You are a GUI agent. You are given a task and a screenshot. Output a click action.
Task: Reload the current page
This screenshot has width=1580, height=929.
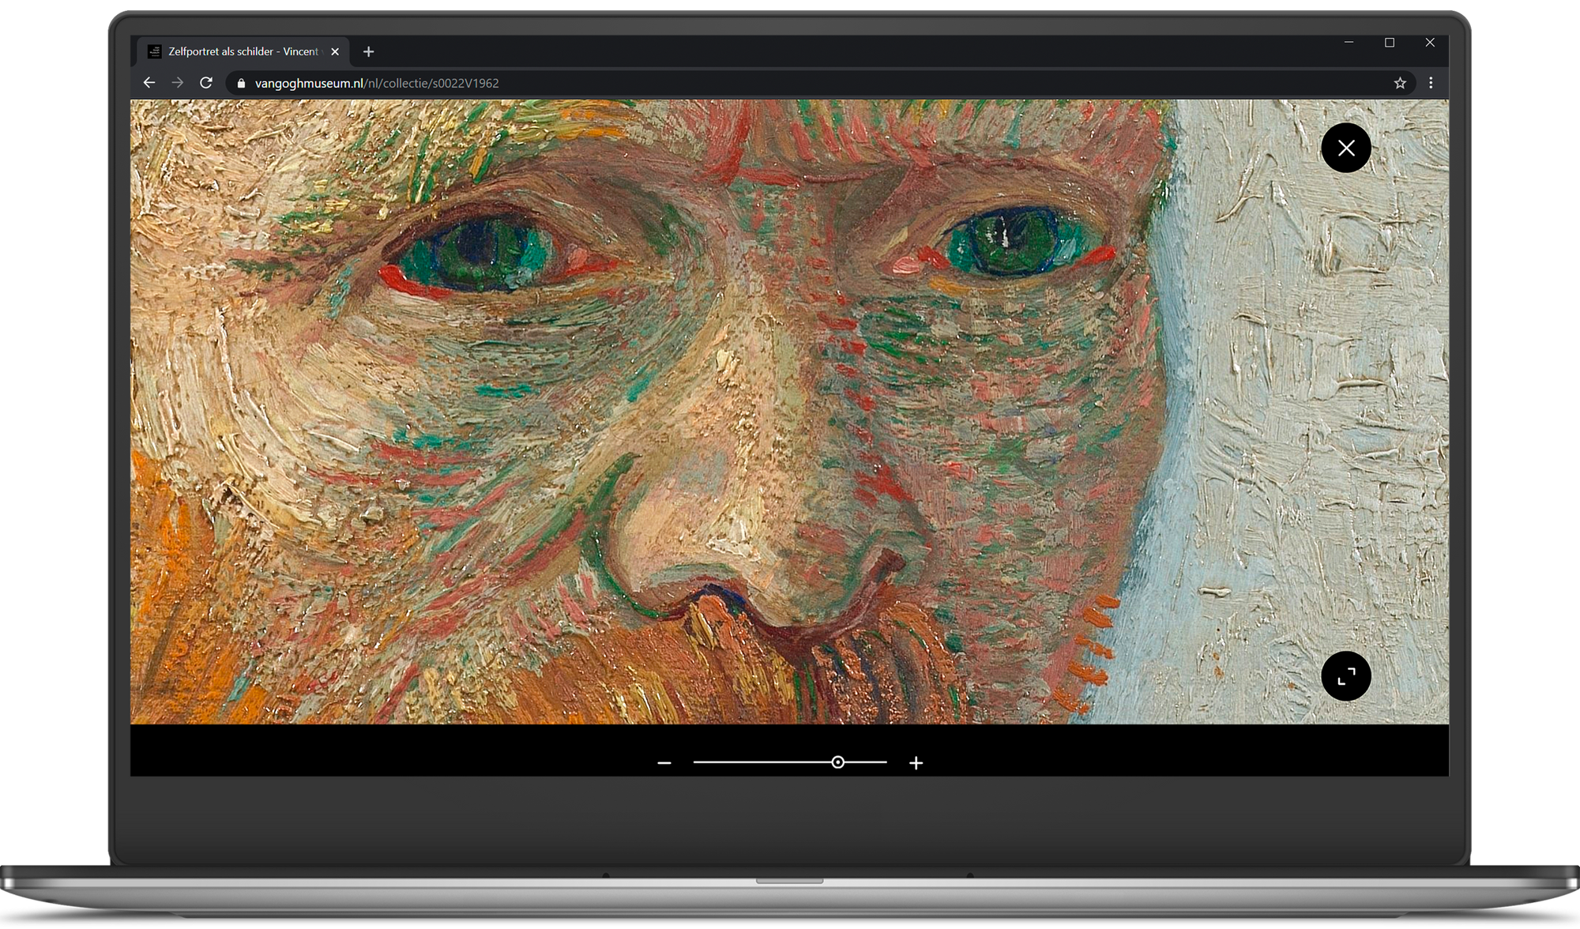tap(206, 82)
